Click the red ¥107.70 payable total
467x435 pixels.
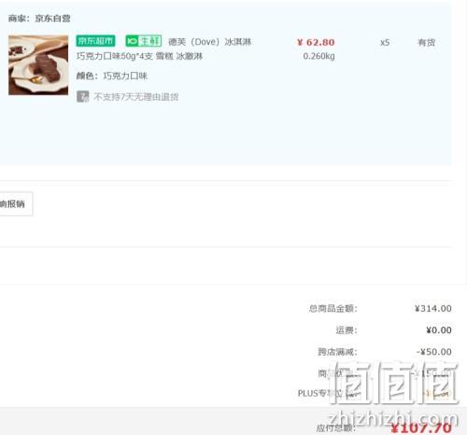[x=421, y=428]
